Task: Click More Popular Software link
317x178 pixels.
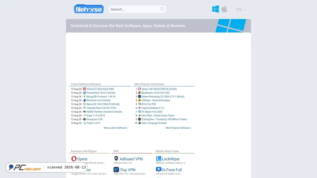Action: pos(178,128)
